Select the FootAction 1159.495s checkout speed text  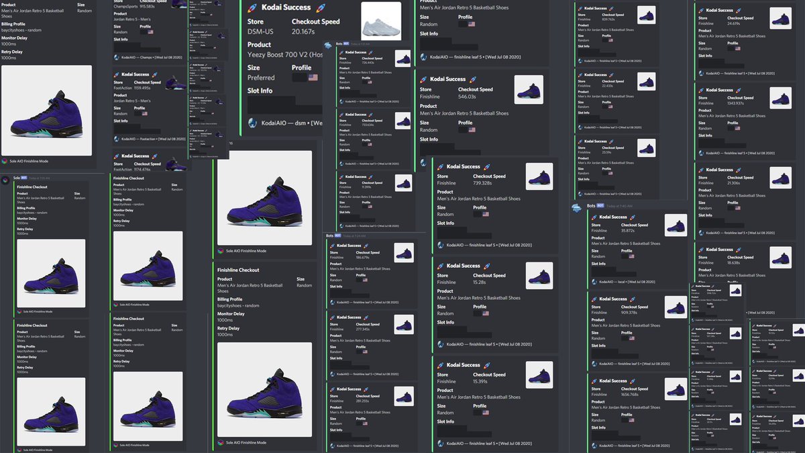pyautogui.click(x=144, y=87)
